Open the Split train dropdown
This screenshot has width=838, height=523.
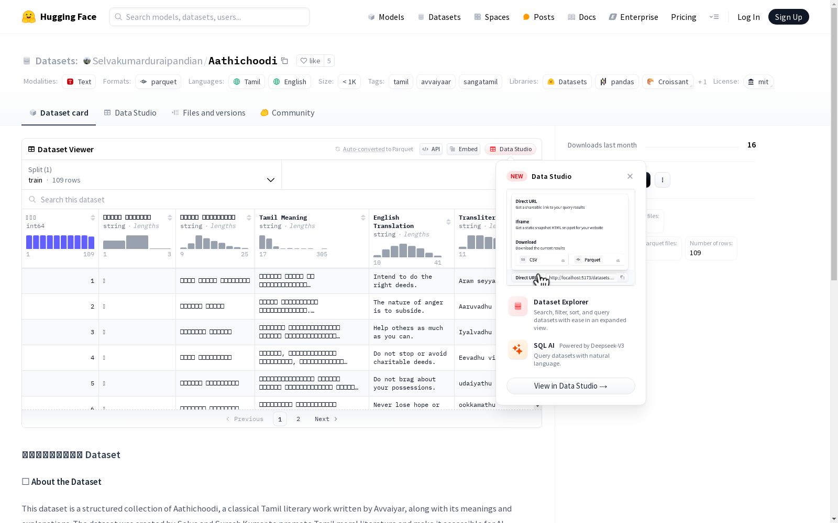coord(151,175)
